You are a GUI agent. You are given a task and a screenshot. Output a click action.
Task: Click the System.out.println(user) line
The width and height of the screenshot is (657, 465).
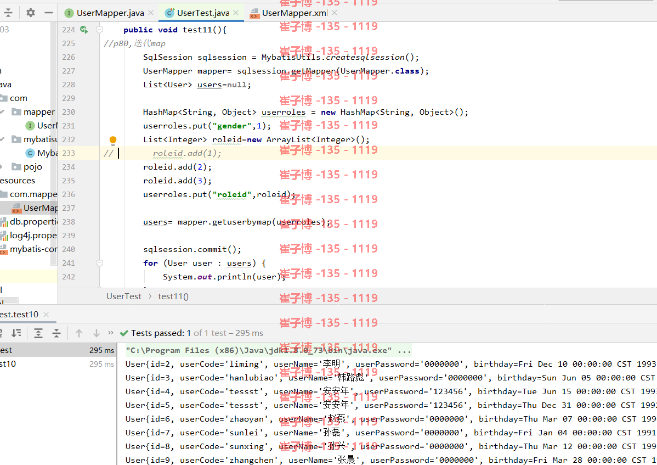[x=224, y=277]
